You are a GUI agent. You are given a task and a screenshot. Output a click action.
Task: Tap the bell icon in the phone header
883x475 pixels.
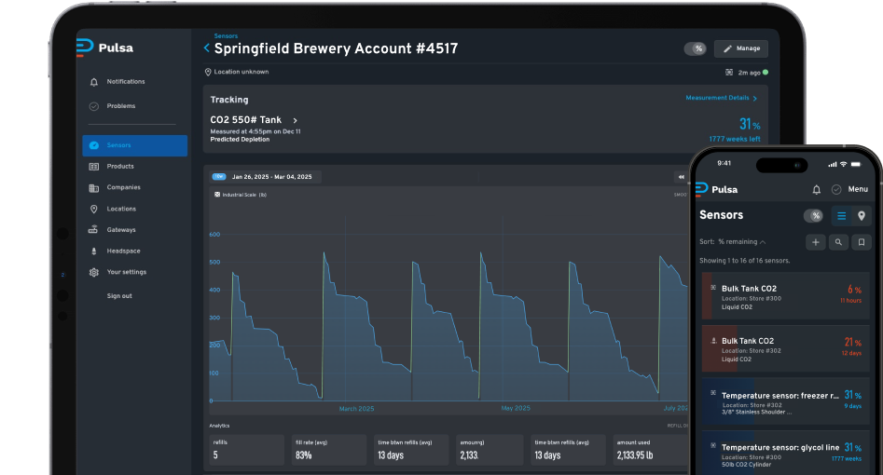[x=817, y=189]
